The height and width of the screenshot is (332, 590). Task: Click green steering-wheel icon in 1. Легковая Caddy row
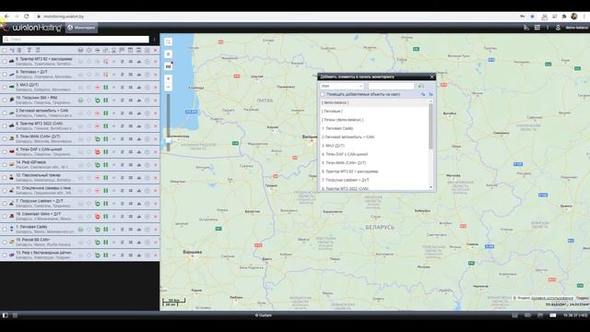tap(80, 230)
